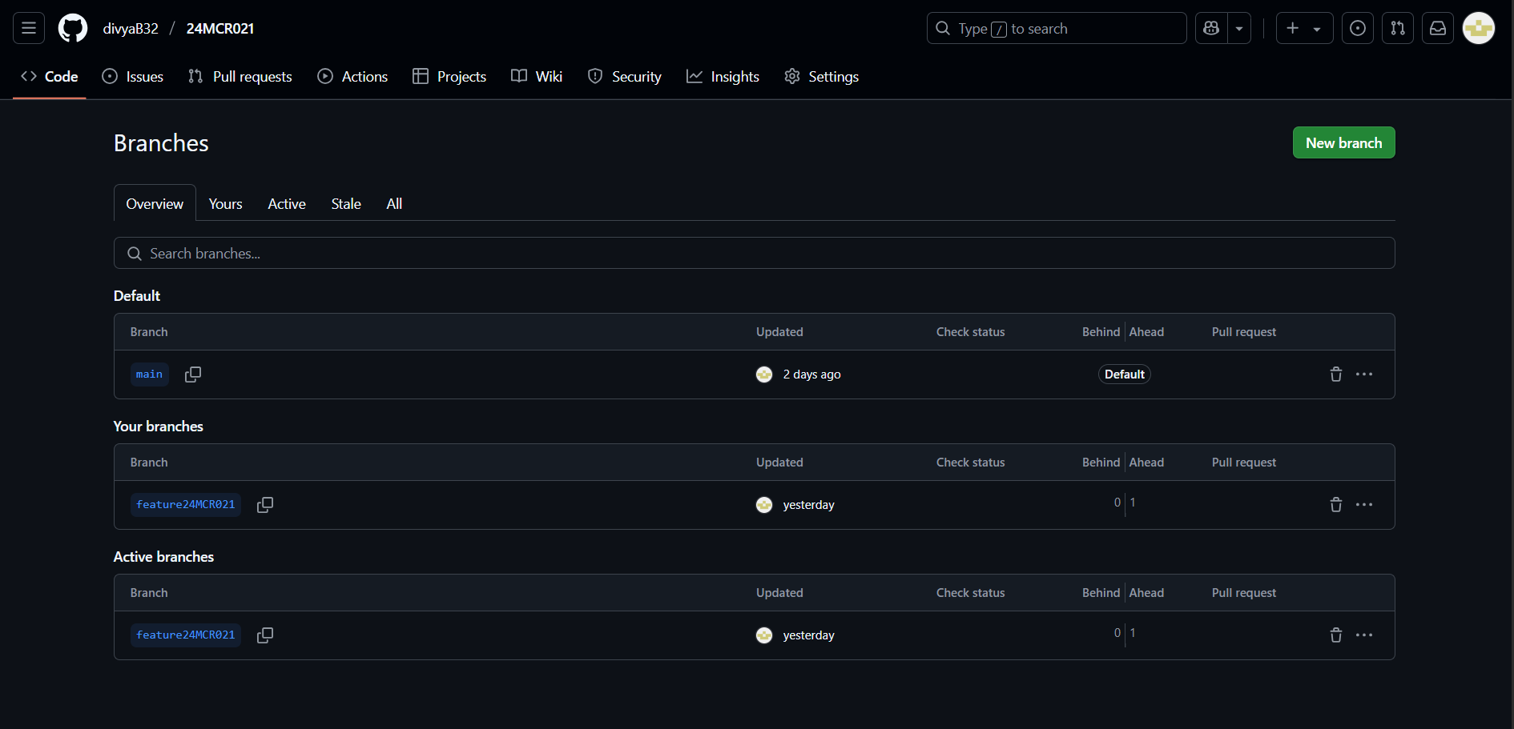This screenshot has width=1514, height=729.
Task: Select the All branches tab
Action: coord(394,203)
